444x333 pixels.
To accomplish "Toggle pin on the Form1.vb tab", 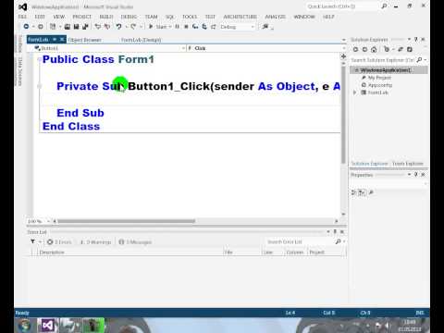I will 55,40.
